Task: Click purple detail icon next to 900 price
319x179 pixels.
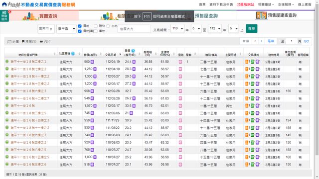Action: tap(92, 62)
